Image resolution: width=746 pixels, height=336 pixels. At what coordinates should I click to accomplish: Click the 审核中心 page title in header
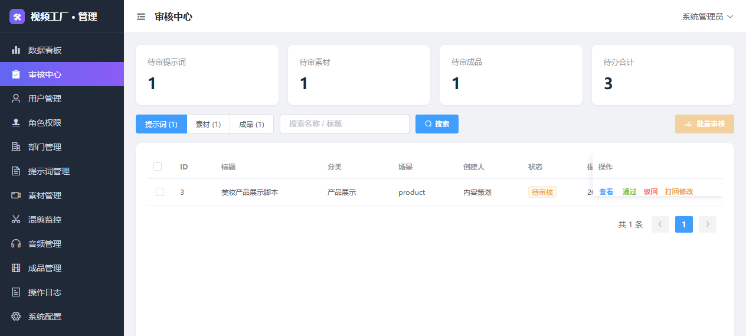174,17
